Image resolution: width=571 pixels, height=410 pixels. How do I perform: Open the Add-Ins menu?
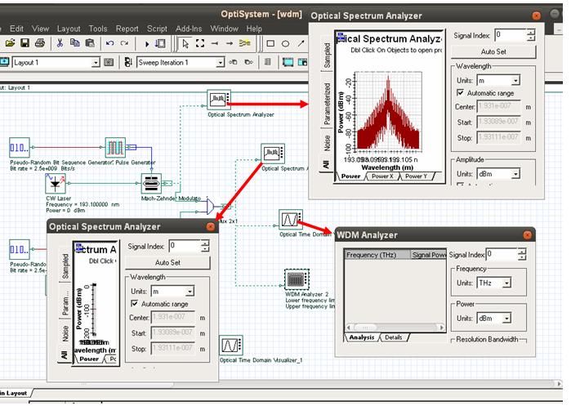point(189,29)
